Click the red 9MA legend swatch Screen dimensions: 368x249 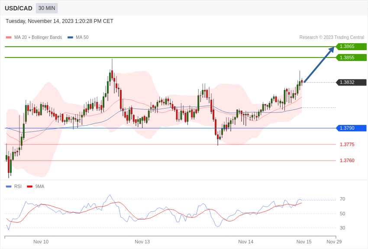pos(30,186)
